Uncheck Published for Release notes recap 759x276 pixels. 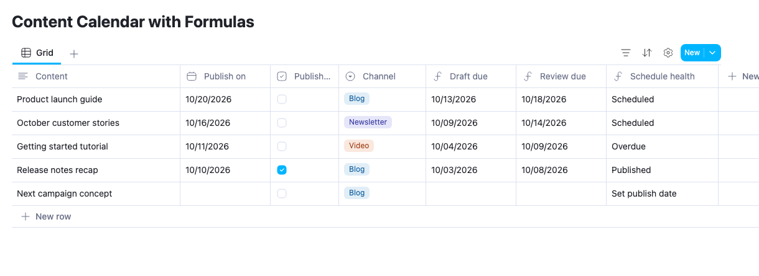282,170
